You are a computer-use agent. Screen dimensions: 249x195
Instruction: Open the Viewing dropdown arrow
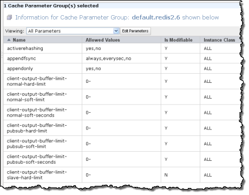coord(116,31)
